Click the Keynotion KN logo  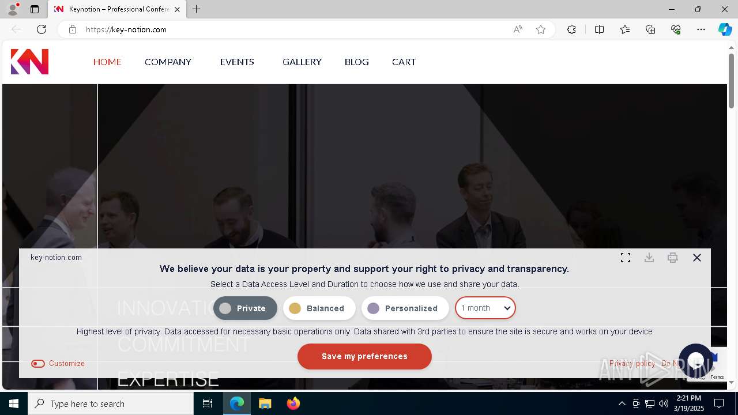point(29,62)
